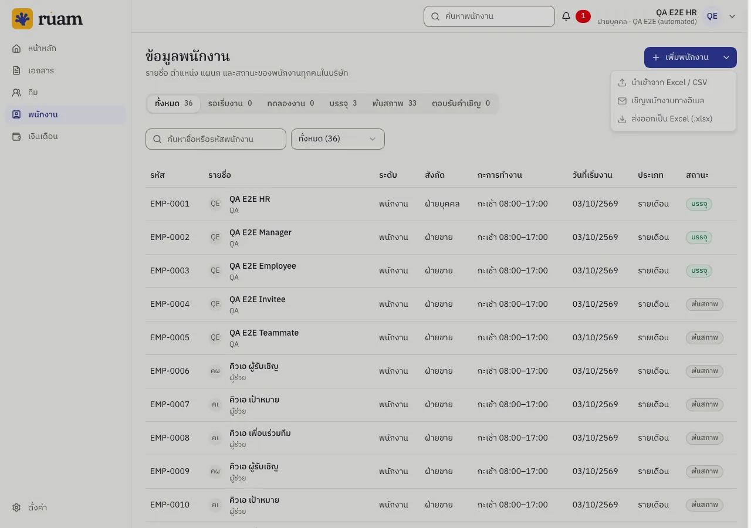Click the กะการทำงาน column header
The height and width of the screenshot is (528, 751).
(500, 175)
